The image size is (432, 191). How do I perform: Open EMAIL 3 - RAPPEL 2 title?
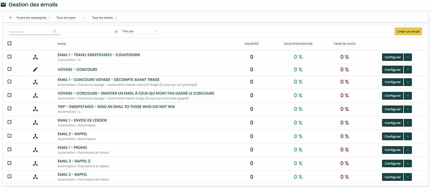pos(74,161)
